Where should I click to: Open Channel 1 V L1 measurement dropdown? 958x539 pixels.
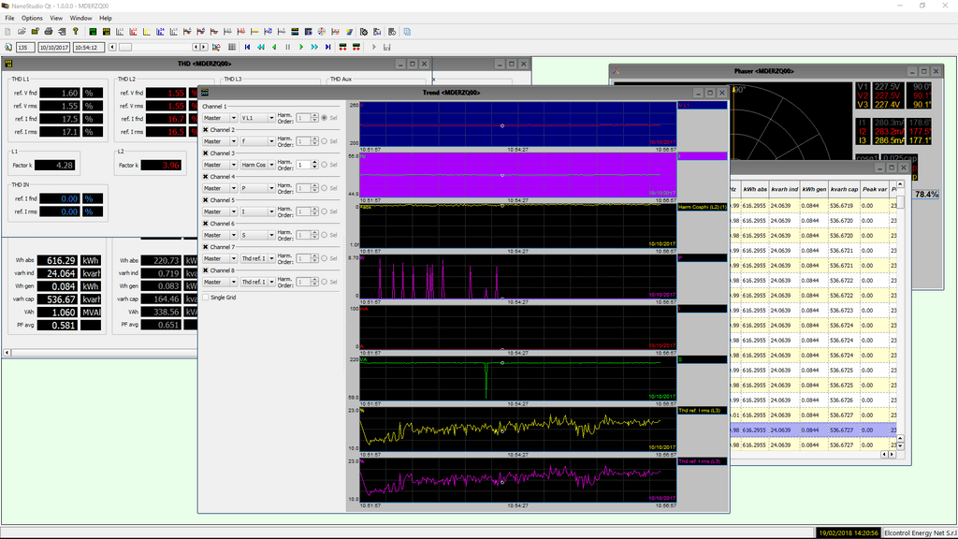point(257,118)
